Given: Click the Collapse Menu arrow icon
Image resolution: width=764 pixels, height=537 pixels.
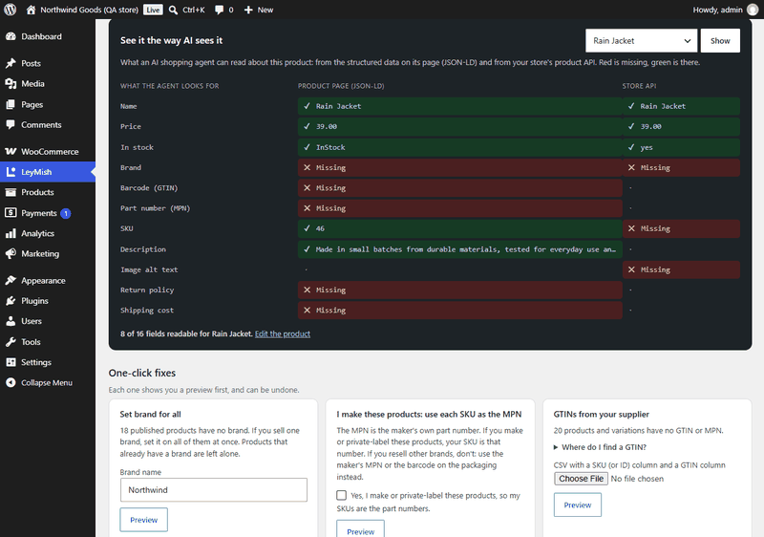Looking at the screenshot, I should pyautogui.click(x=11, y=382).
